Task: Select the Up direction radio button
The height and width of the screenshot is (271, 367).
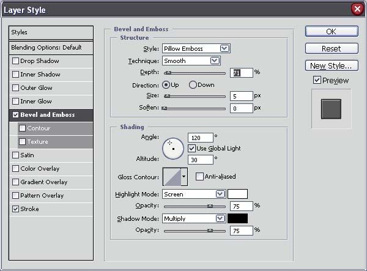Action: coord(166,84)
